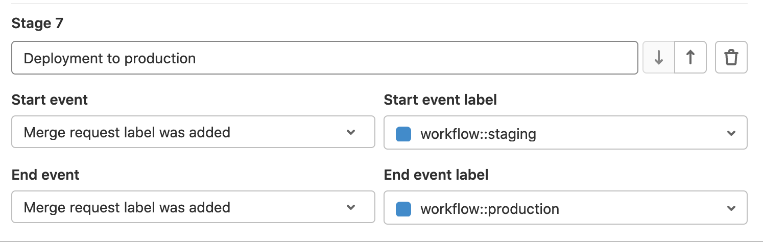Focus the 'Deployment to production' stage name field

[324, 58]
